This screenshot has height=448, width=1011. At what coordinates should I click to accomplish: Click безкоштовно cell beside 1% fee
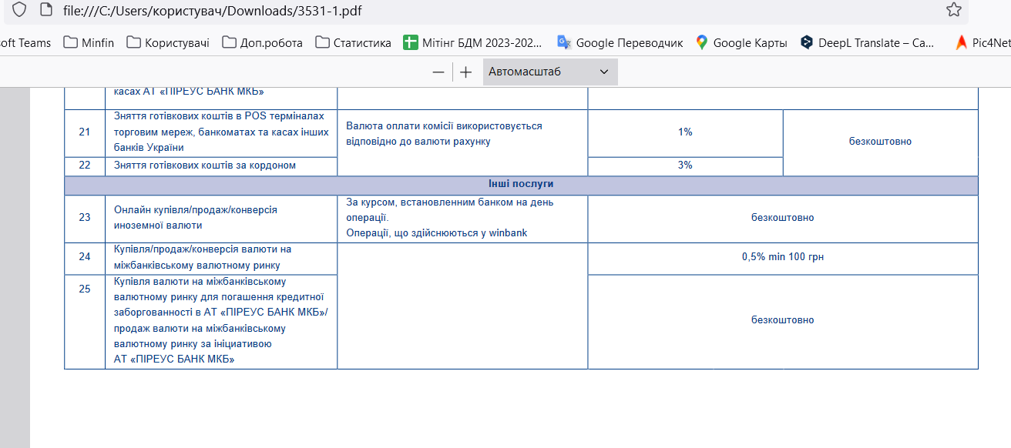tap(881, 142)
